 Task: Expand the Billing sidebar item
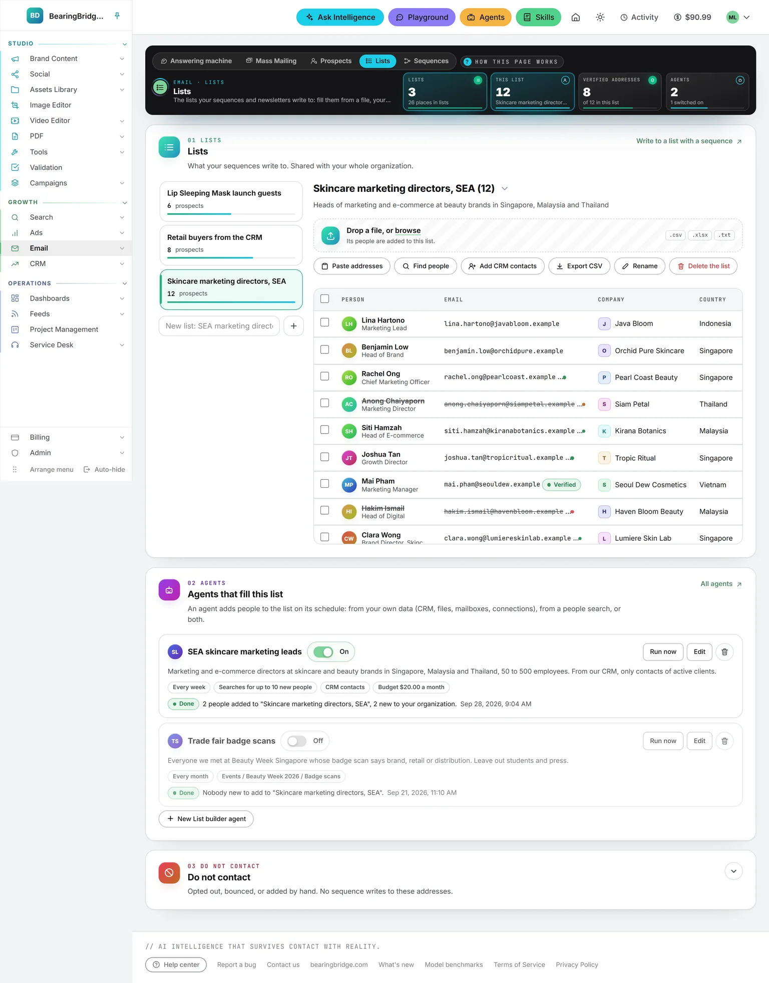pos(122,437)
